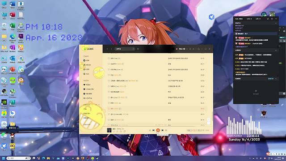The width and height of the screenshot is (286, 161).
Task: Switch QQ Music to mini mode
Action: pyautogui.click(x=198, y=49)
